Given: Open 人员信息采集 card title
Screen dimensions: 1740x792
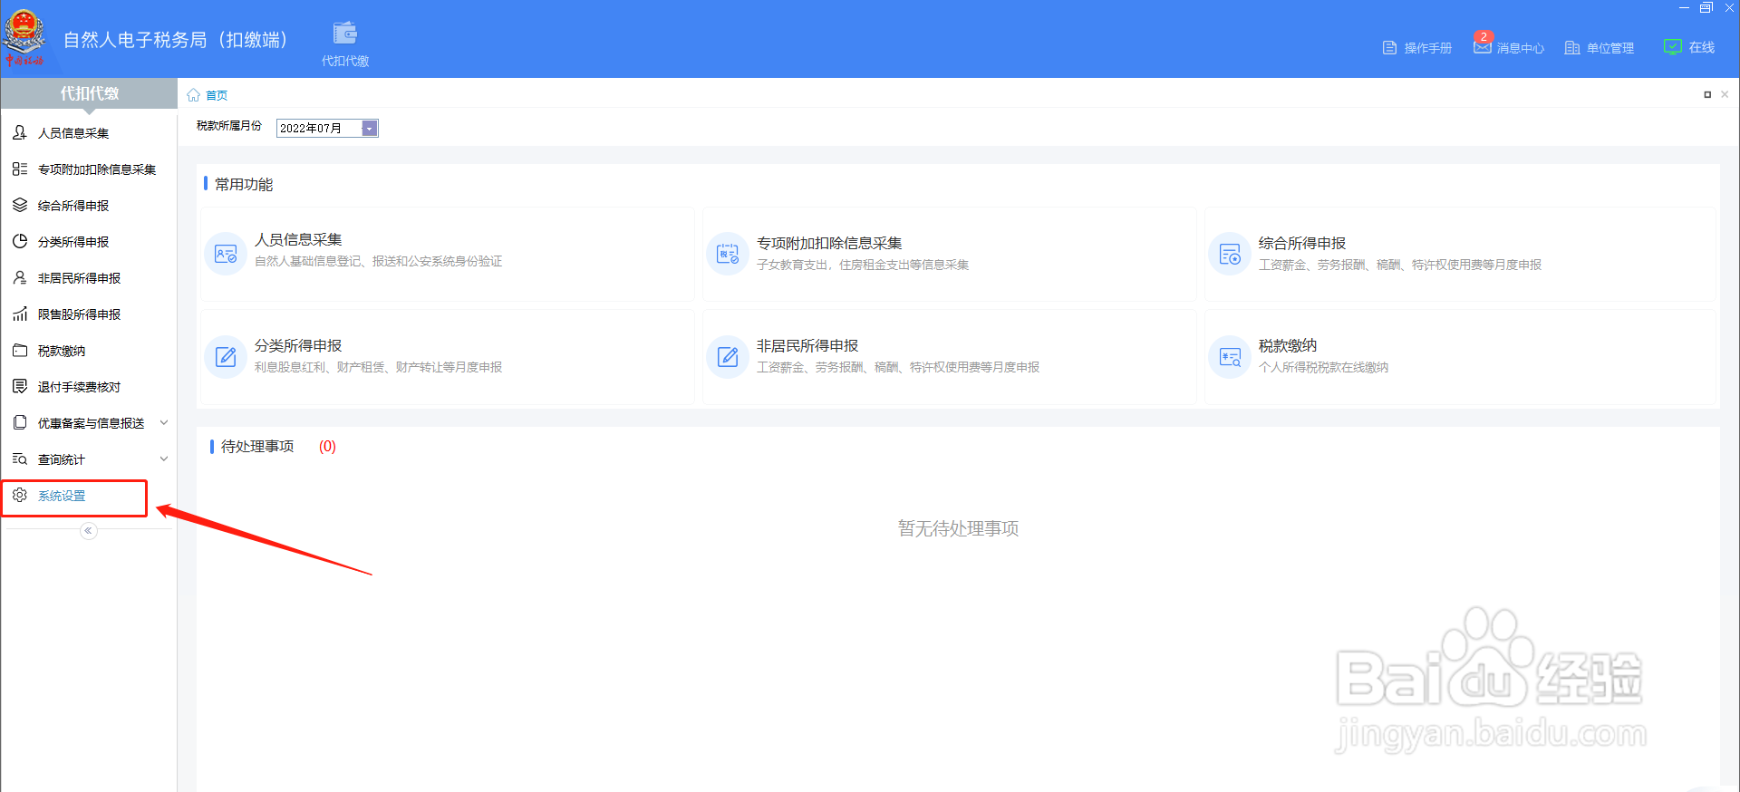Looking at the screenshot, I should pos(298,240).
